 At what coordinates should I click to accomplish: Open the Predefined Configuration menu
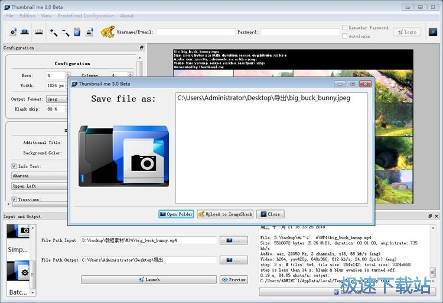point(86,15)
